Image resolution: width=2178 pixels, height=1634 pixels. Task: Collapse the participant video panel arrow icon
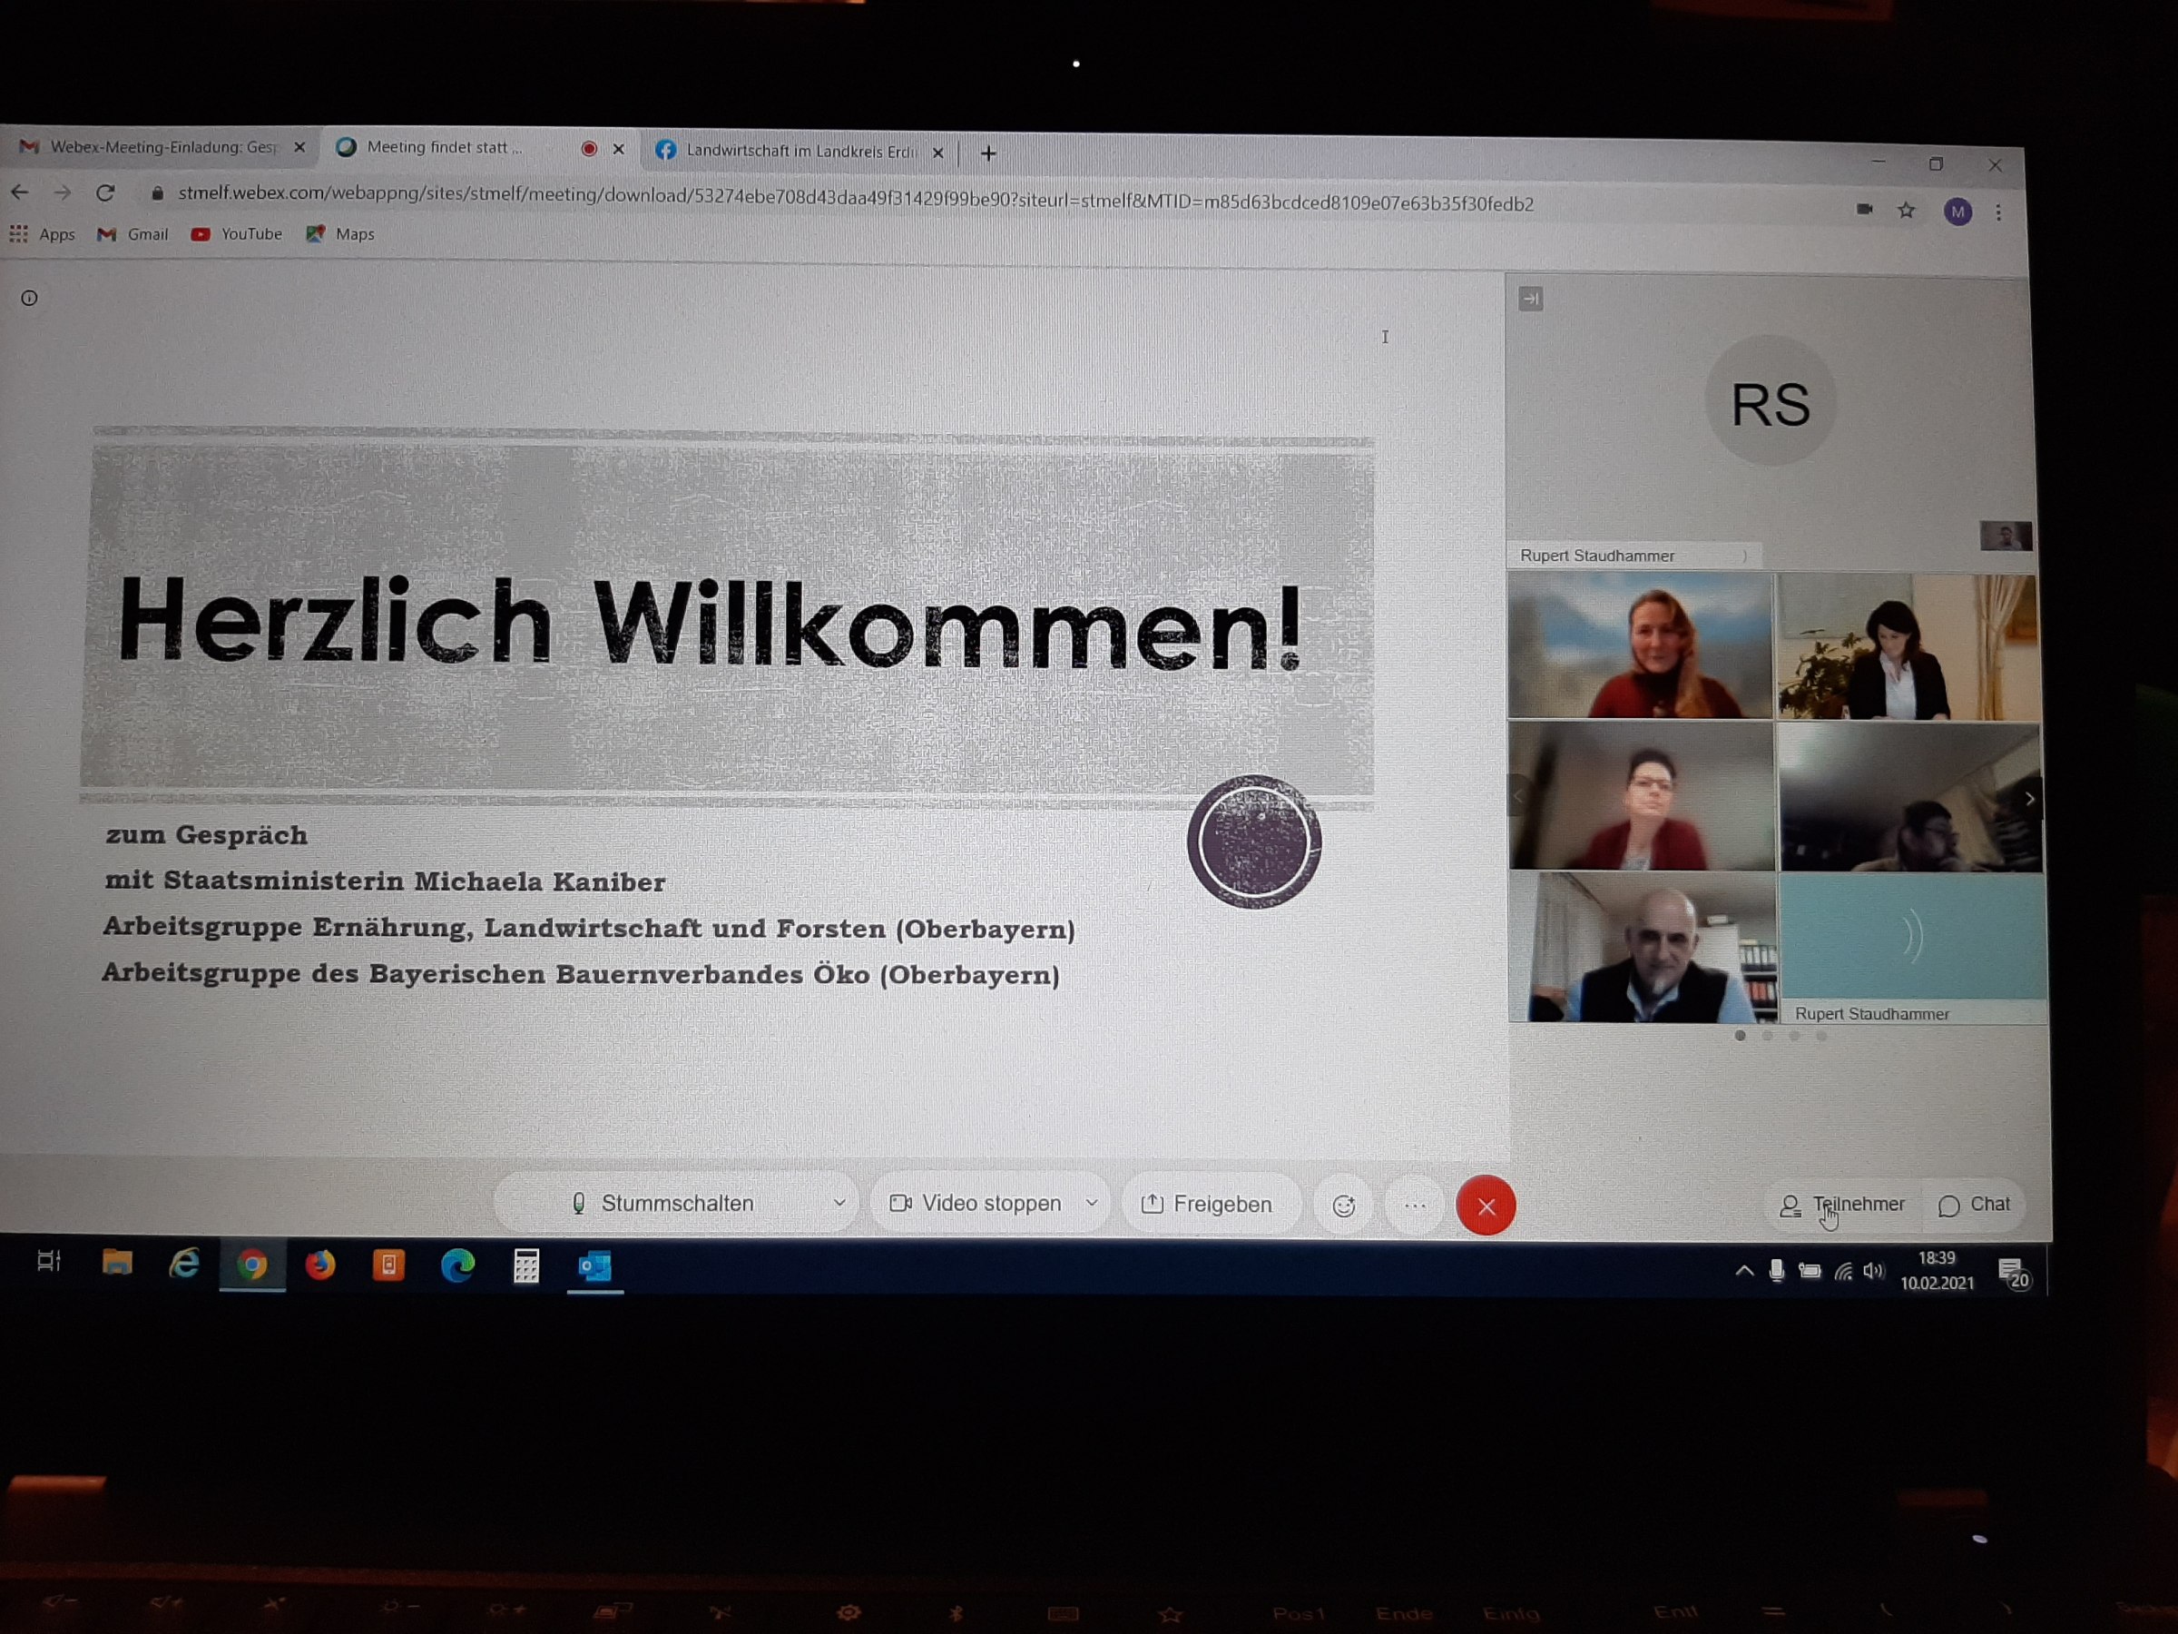coord(1530,299)
